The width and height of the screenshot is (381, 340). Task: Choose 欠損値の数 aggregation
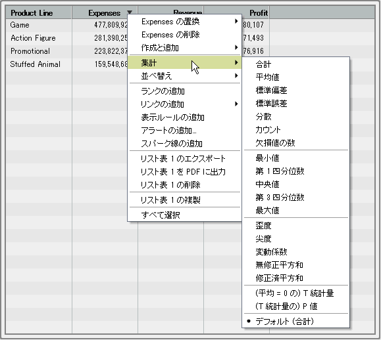click(x=295, y=142)
